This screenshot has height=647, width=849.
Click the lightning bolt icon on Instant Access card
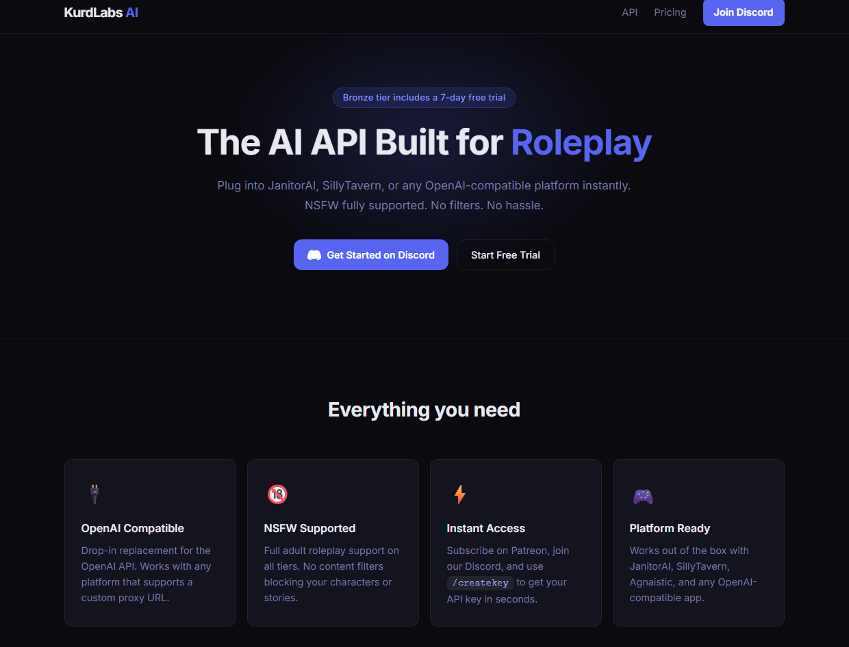(460, 494)
